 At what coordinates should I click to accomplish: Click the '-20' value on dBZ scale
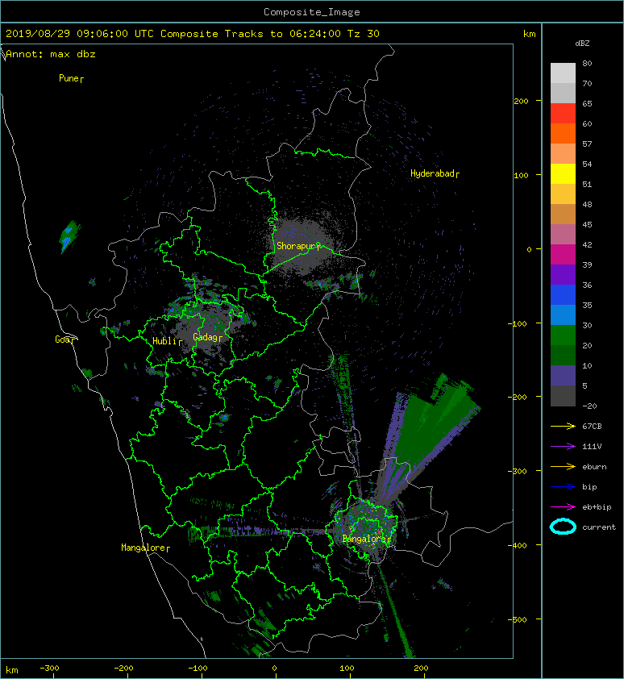pos(589,406)
